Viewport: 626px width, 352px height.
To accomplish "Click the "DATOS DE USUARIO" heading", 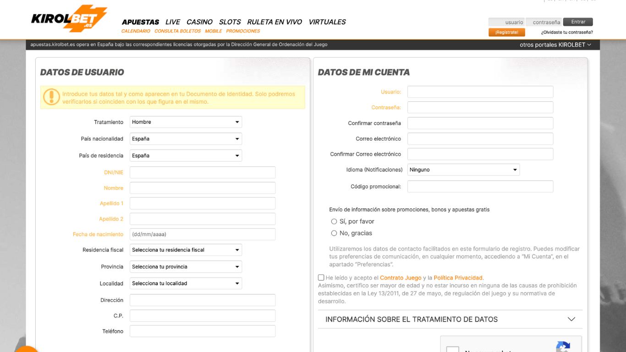I will click(x=82, y=72).
